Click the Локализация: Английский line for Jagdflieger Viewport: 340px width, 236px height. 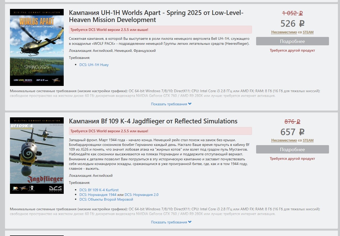point(91,175)
